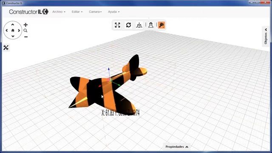Open the tools wrench-and-screwdriver icon

click(x=6, y=48)
